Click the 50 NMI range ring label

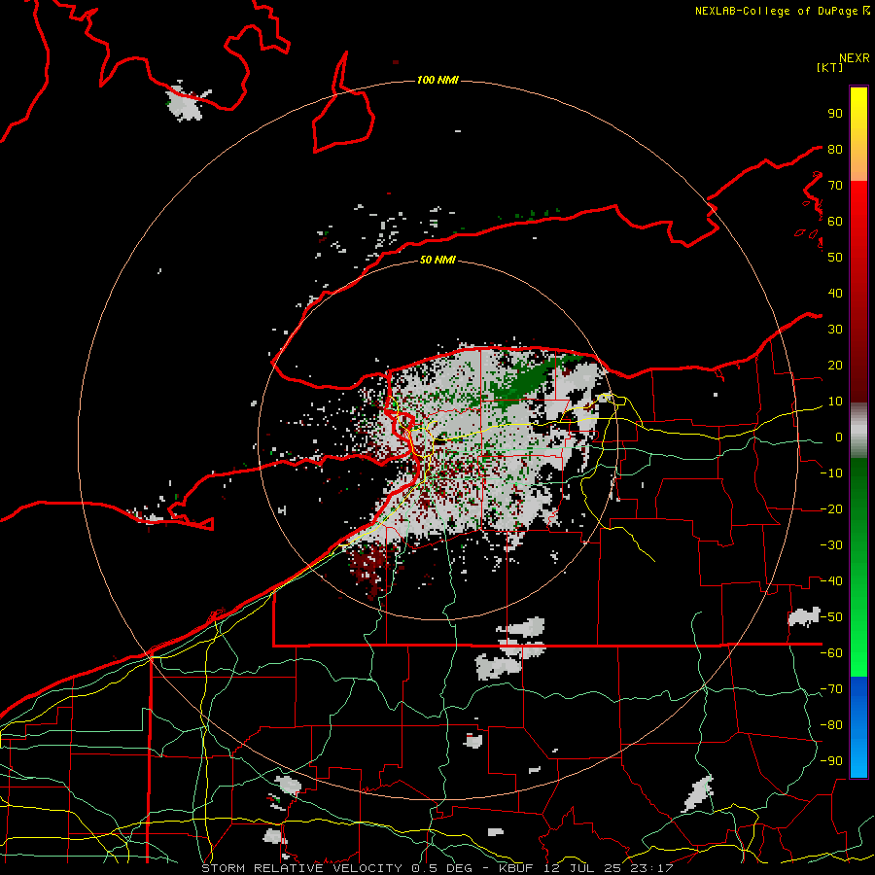point(437,260)
